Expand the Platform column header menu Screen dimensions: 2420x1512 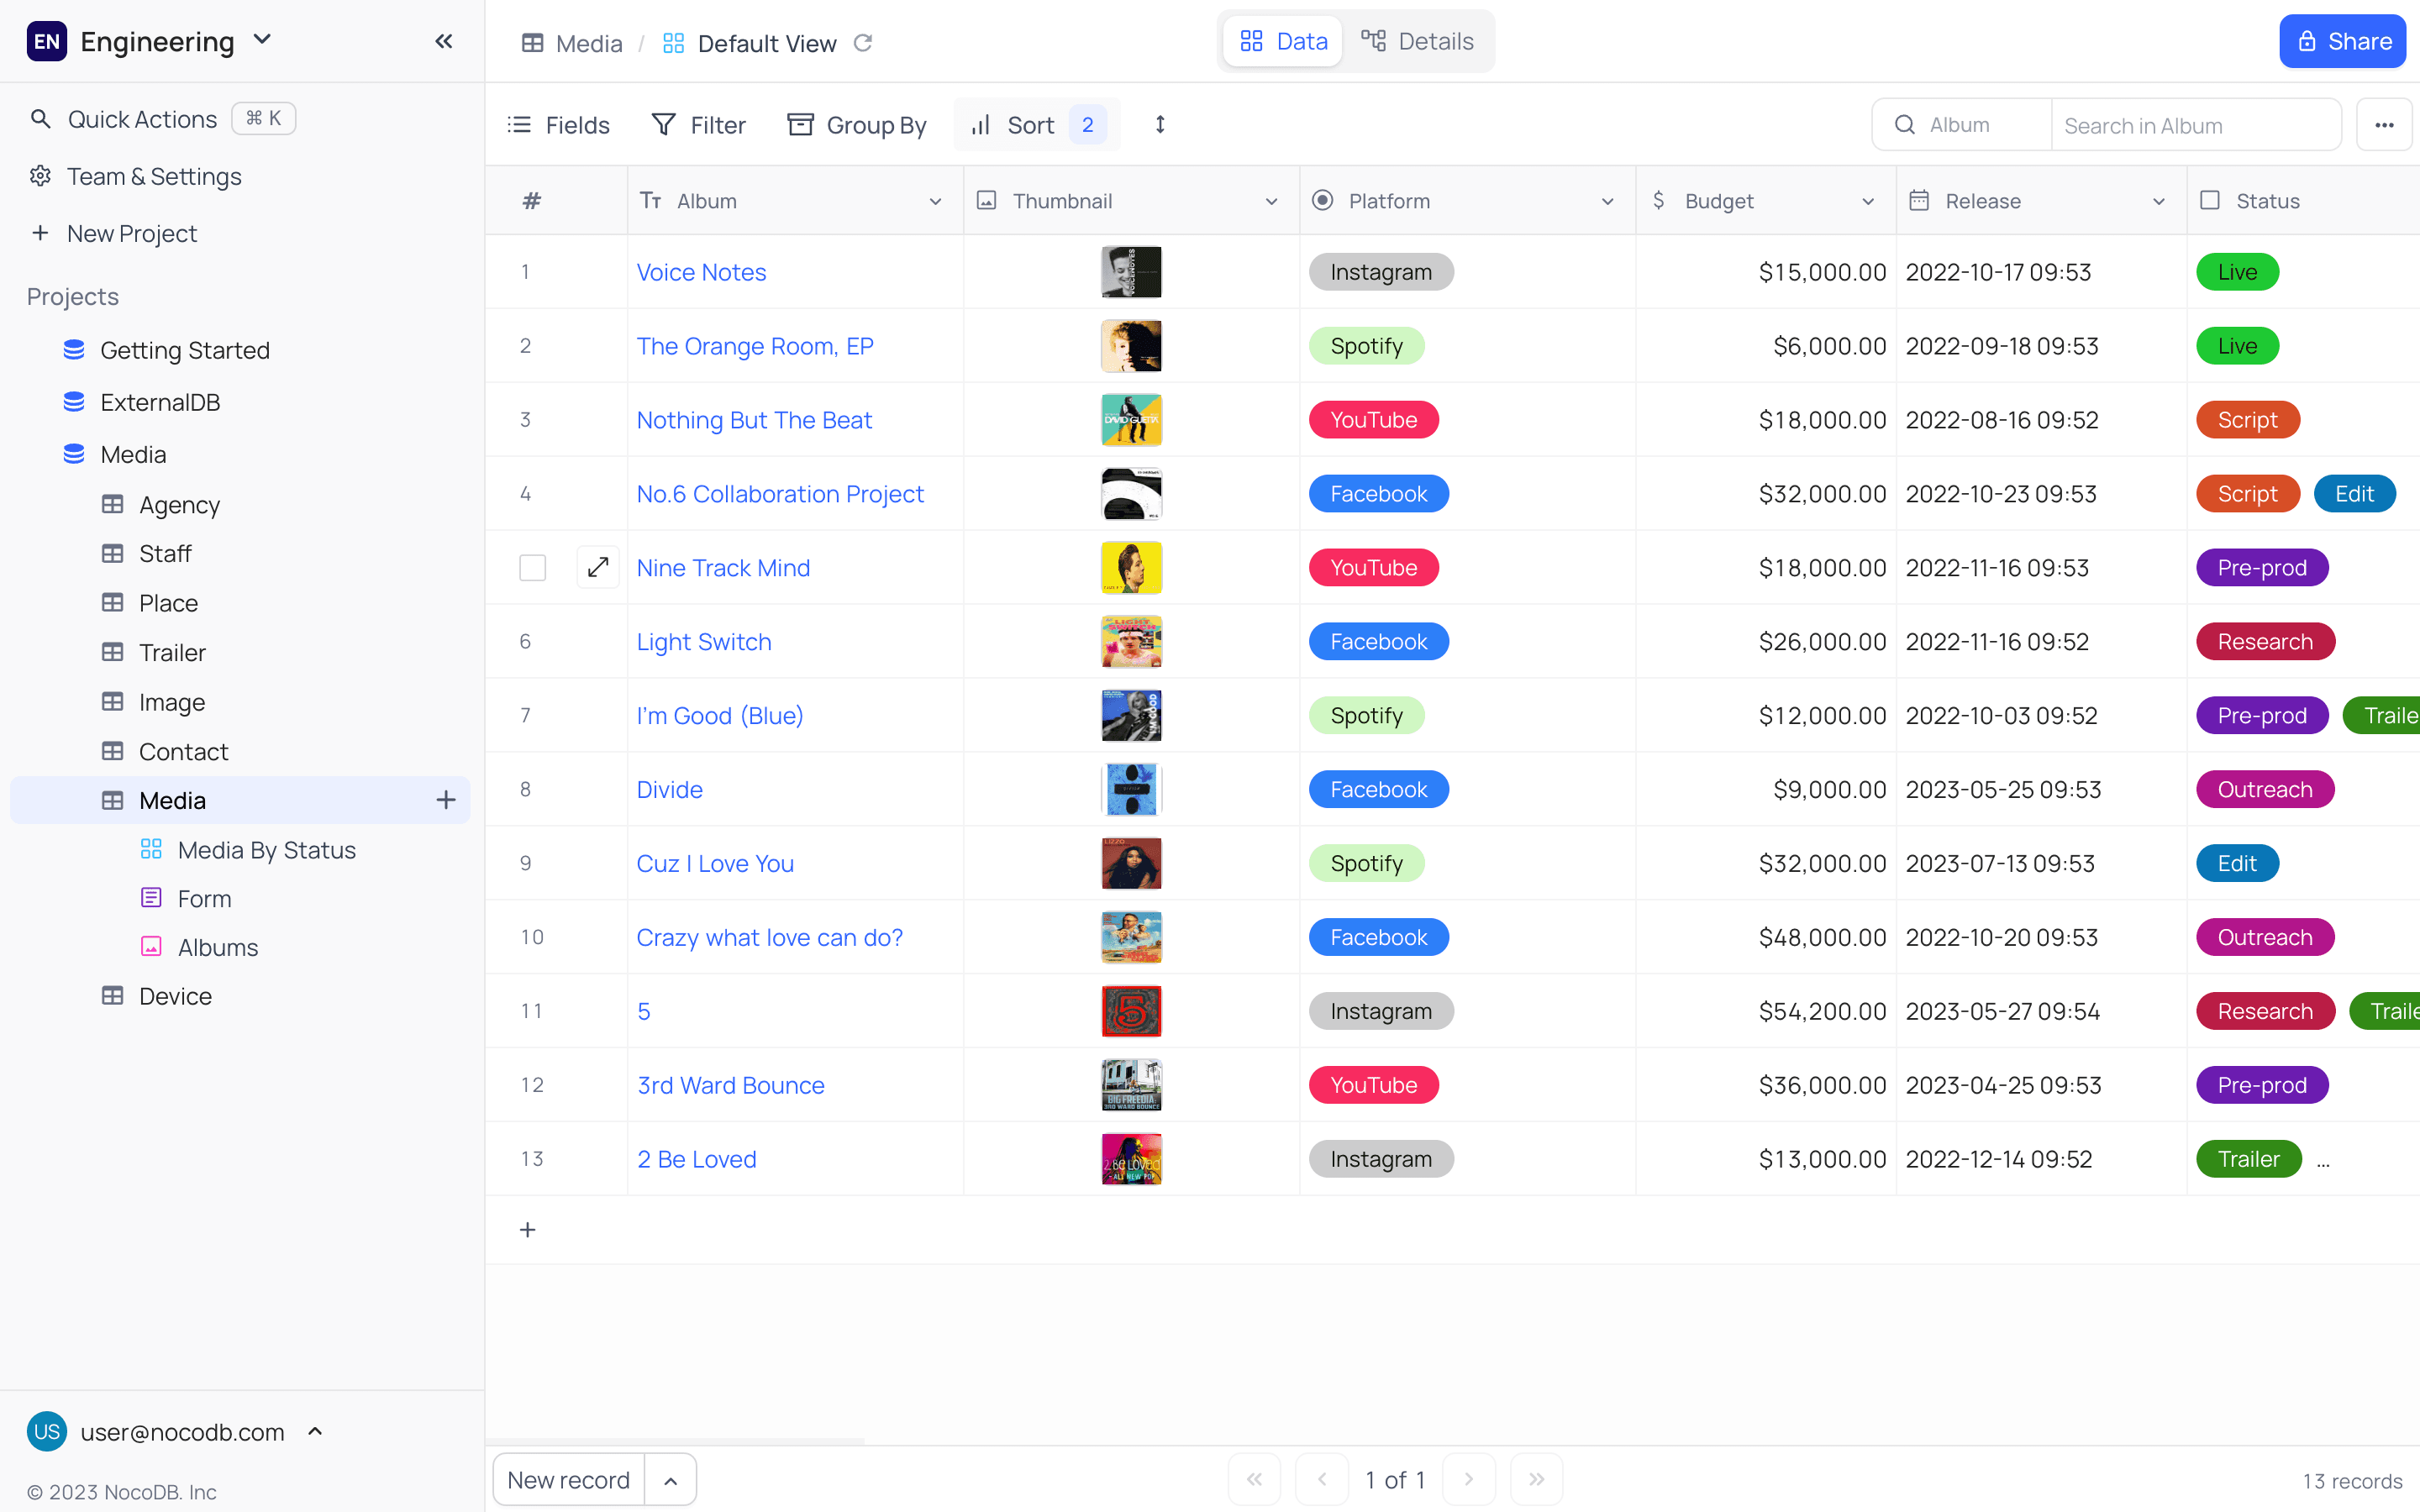pos(1607,201)
